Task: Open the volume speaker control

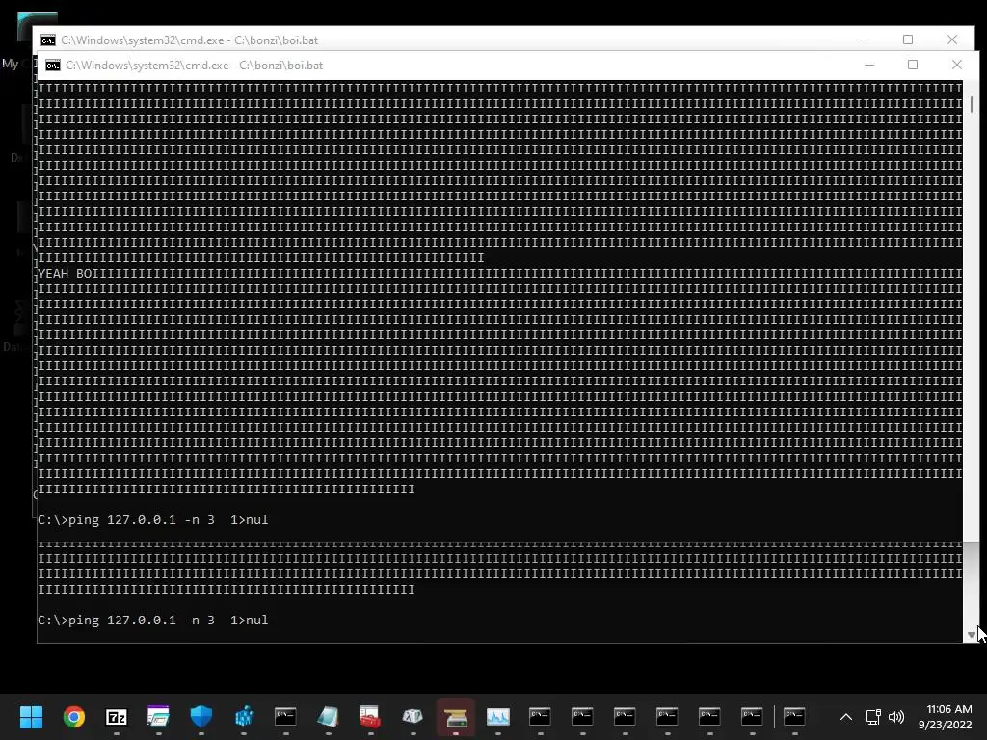Action: click(x=896, y=717)
